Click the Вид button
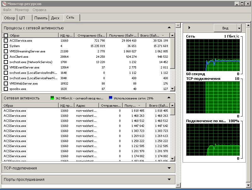The width and height of the screenshot is (252, 190). [225, 28]
